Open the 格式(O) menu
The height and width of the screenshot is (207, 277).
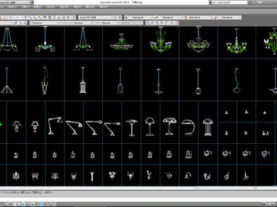pos(12,7)
